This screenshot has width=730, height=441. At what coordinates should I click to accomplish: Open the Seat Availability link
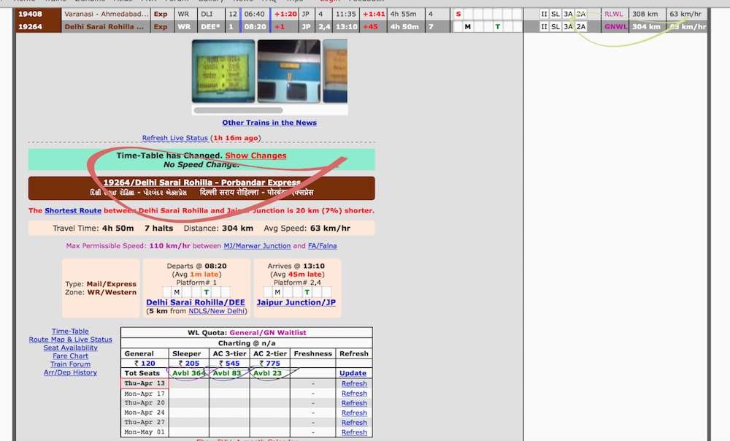(x=70, y=348)
